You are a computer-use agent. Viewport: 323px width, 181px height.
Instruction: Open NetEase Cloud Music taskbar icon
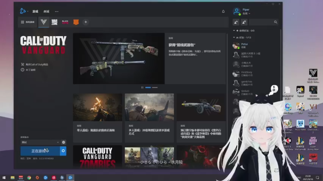tap(54, 177)
